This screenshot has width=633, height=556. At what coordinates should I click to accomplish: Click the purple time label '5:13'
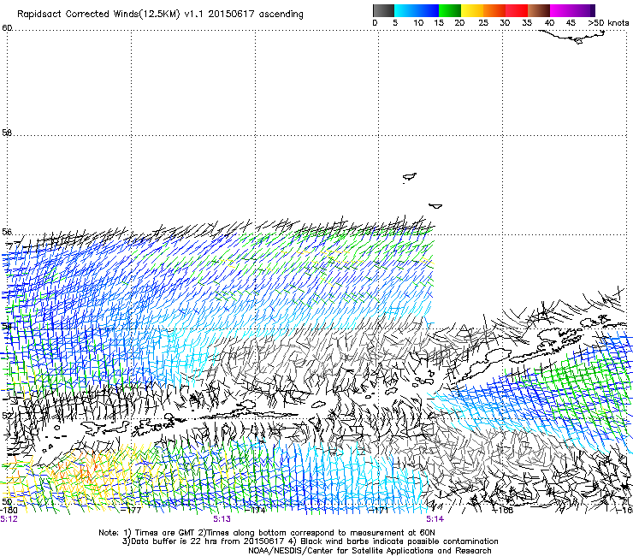click(x=222, y=519)
